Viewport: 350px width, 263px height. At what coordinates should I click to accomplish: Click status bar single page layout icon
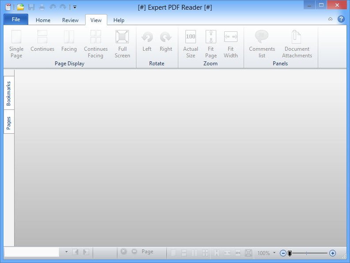tap(173, 253)
